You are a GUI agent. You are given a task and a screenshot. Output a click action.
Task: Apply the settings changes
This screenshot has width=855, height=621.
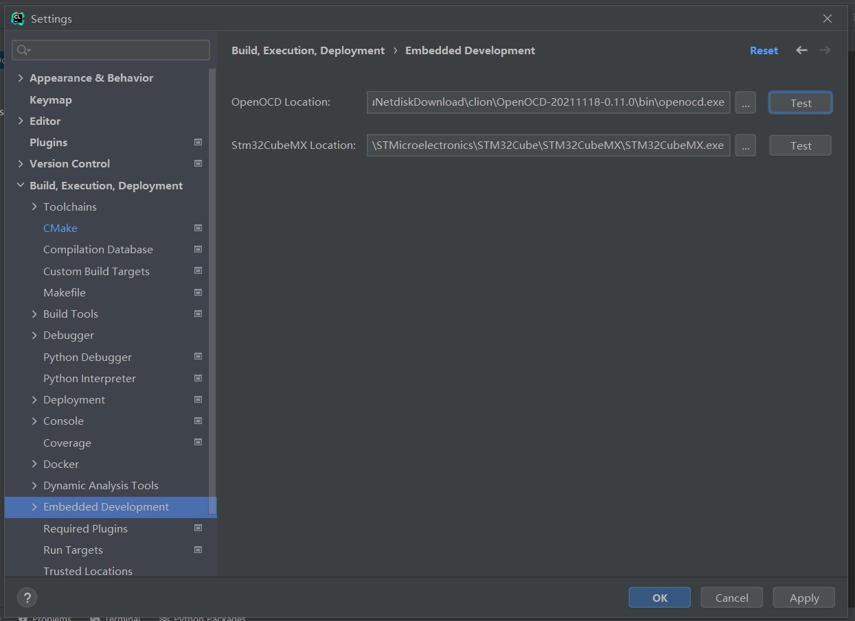pyautogui.click(x=803, y=598)
